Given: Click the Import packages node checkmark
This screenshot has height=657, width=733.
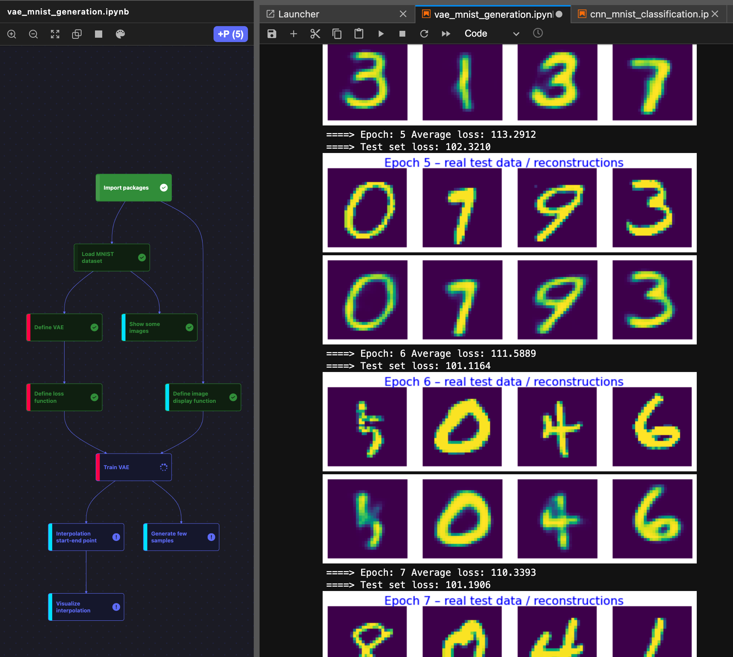Looking at the screenshot, I should click(164, 187).
